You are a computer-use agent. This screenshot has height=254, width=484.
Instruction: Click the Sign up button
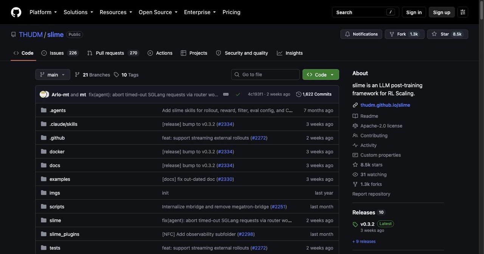click(442, 12)
